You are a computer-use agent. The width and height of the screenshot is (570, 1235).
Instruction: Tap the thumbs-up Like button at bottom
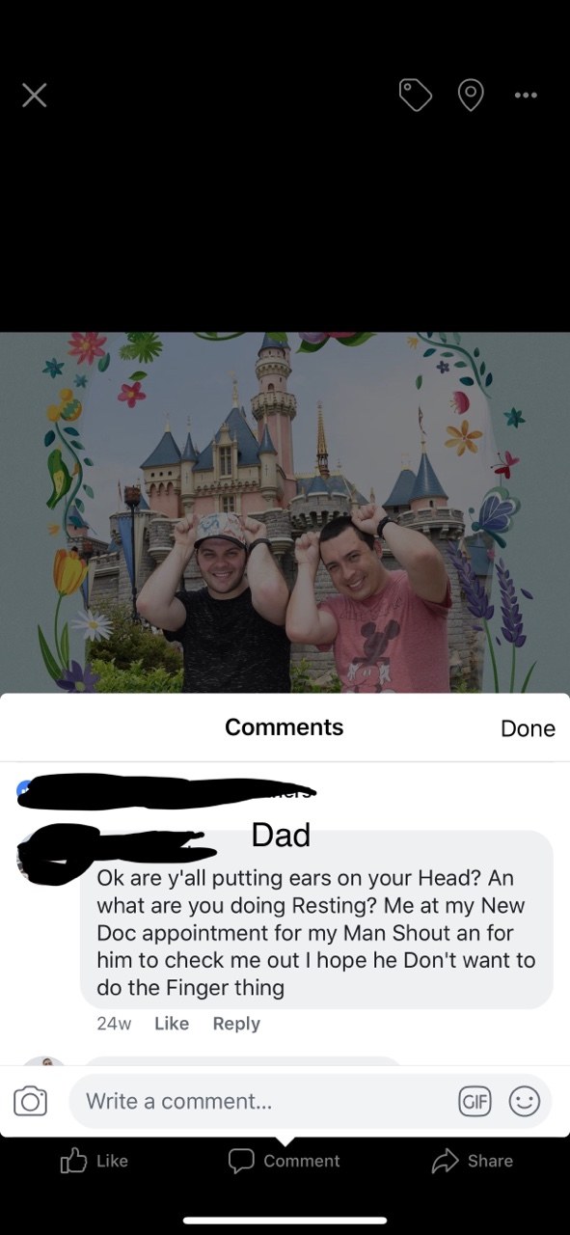click(95, 1161)
